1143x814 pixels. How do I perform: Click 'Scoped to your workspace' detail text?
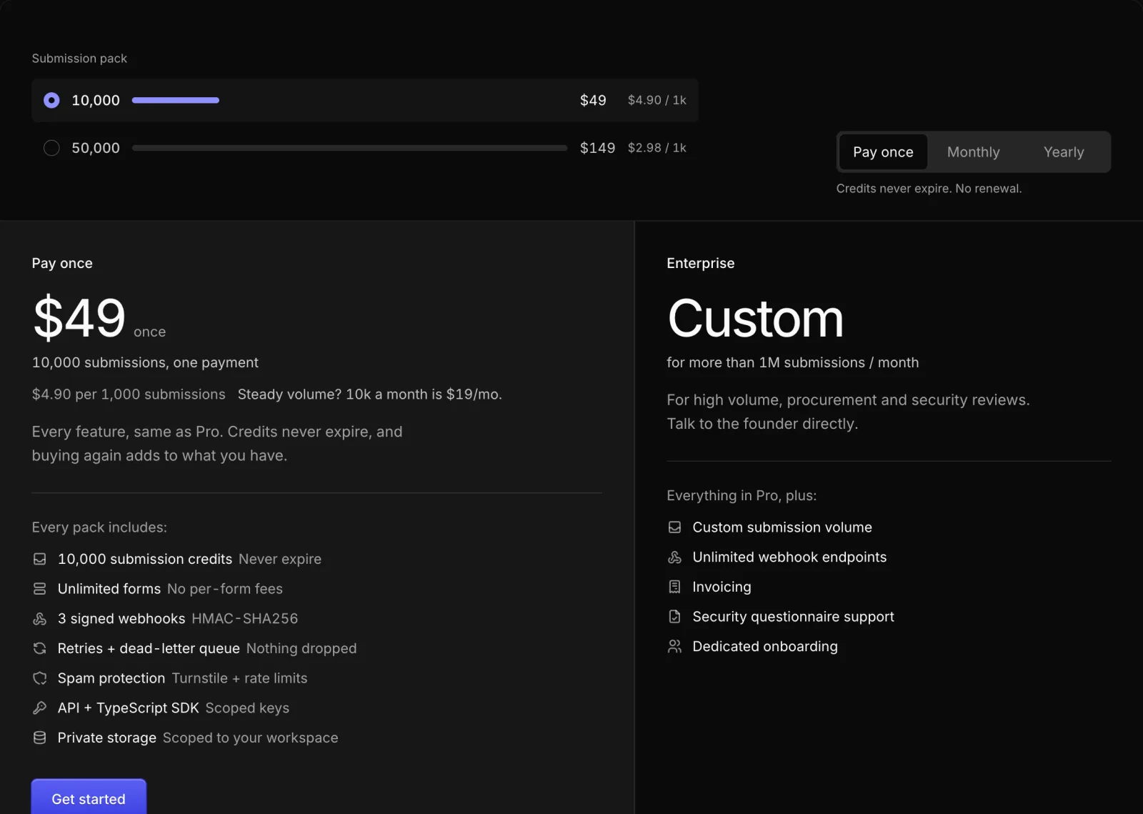250,738
